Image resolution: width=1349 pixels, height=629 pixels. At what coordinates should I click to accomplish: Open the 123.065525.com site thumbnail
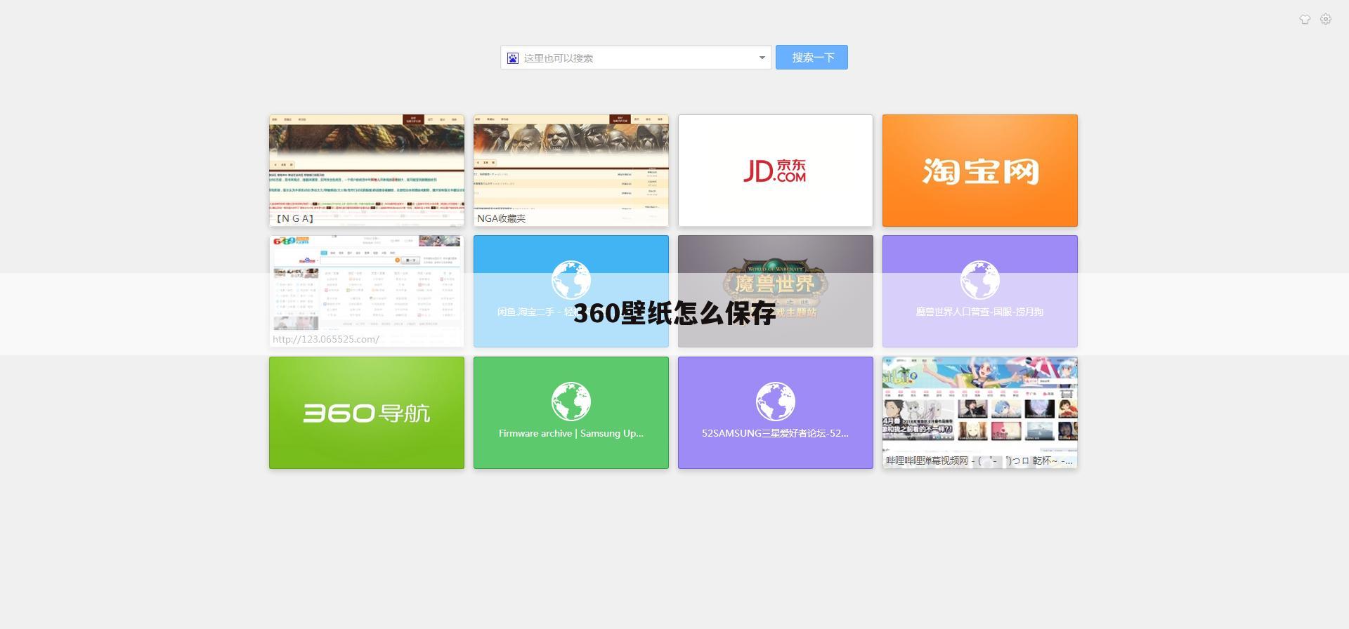367,291
